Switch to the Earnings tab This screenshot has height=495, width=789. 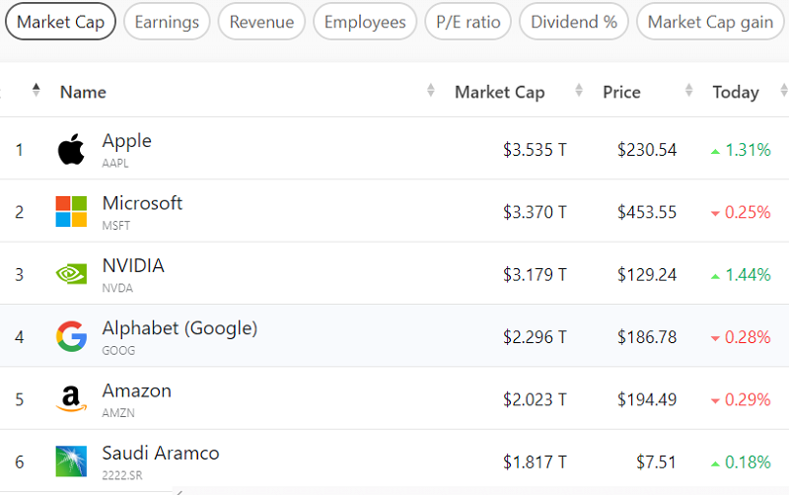point(167,22)
